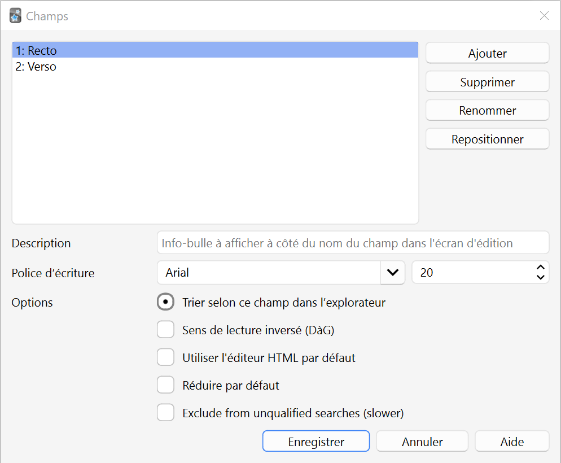This screenshot has width=561, height=463.
Task: Select 'Trier selon ce champ' radio button
Action: (166, 302)
